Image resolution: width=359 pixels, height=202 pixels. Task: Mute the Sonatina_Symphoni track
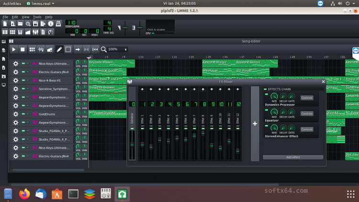coord(23,89)
